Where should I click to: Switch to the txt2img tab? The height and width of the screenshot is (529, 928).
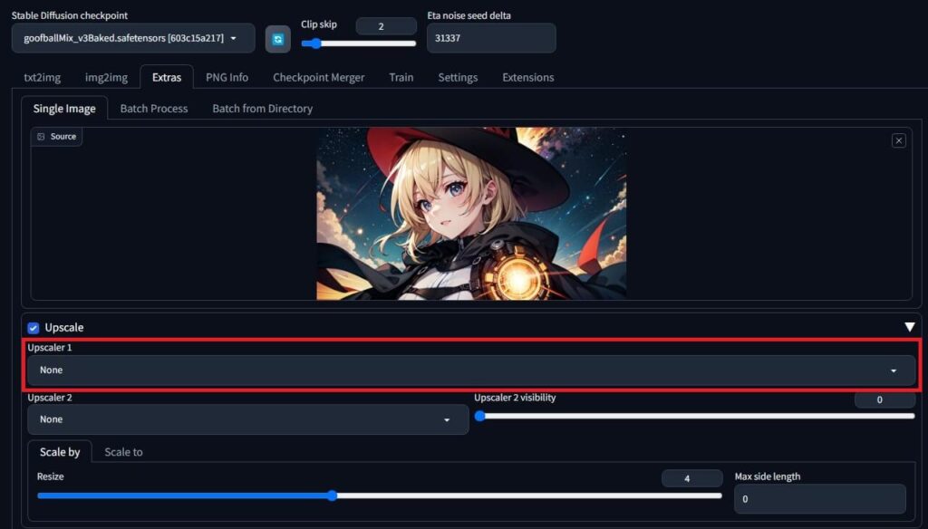tap(42, 77)
